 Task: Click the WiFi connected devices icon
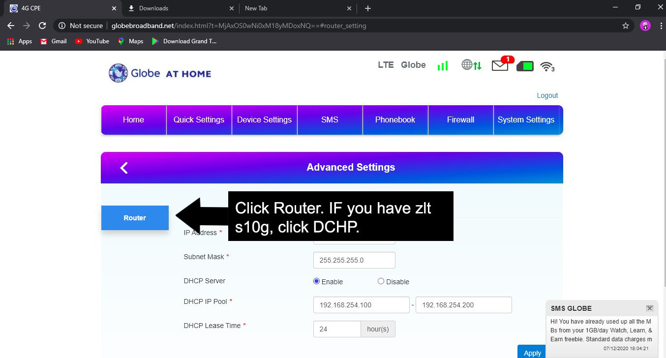547,67
